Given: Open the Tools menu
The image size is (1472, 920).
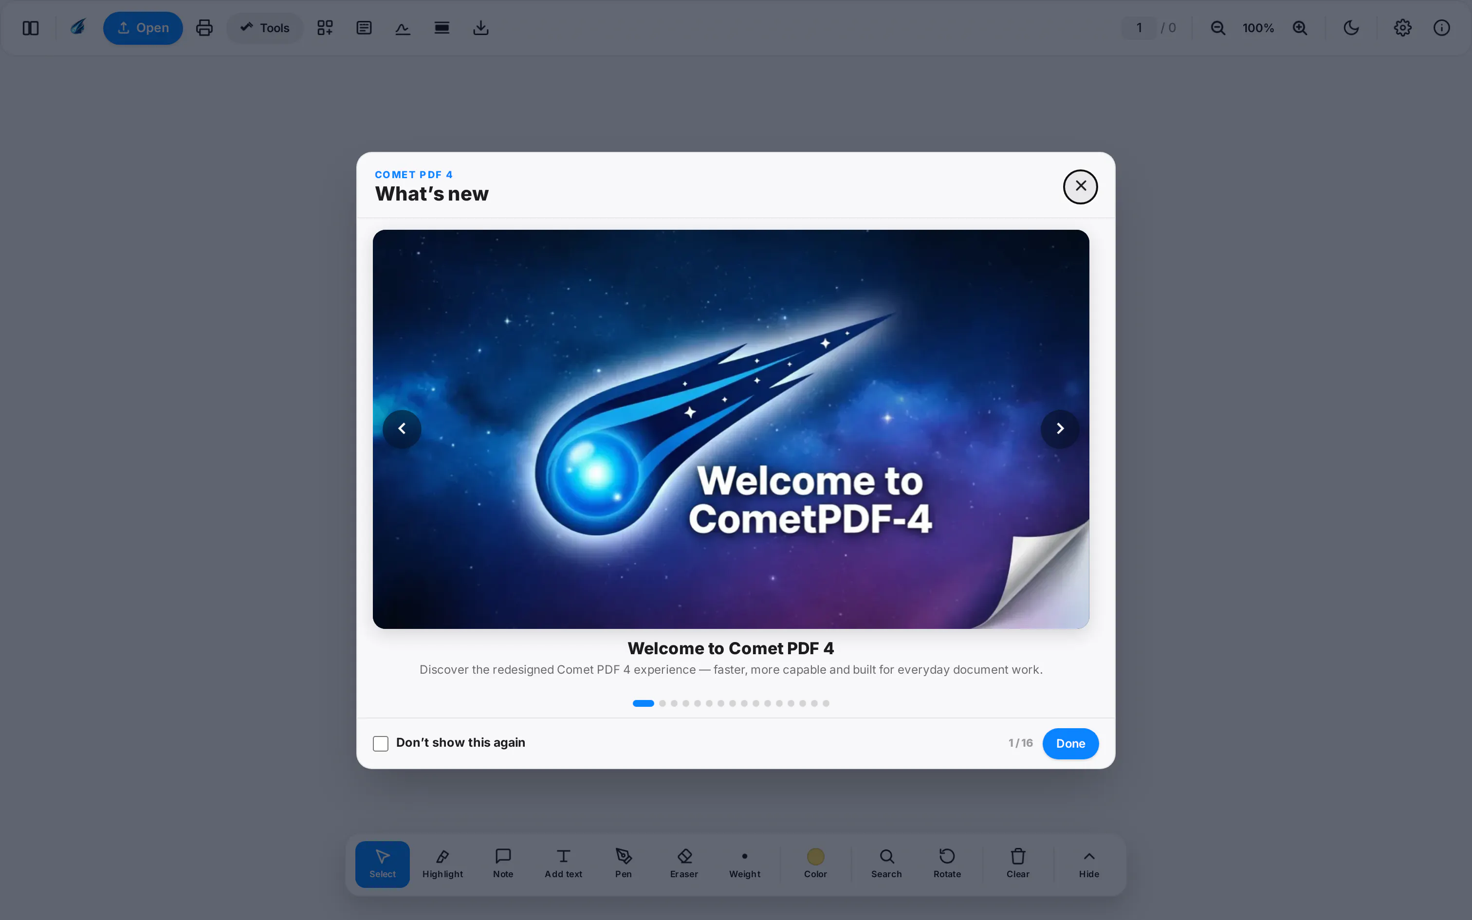Looking at the screenshot, I should [265, 28].
